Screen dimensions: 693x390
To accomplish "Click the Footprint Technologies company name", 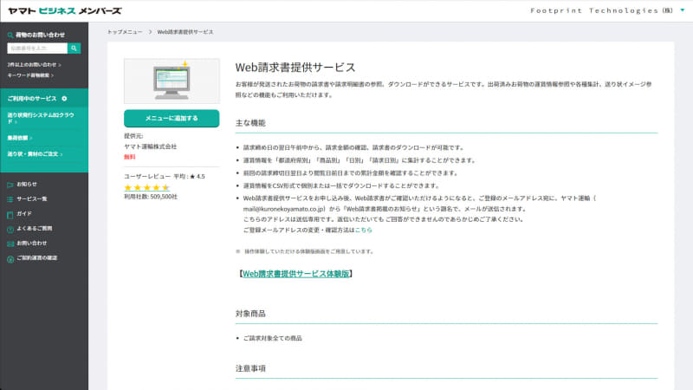I will point(601,10).
